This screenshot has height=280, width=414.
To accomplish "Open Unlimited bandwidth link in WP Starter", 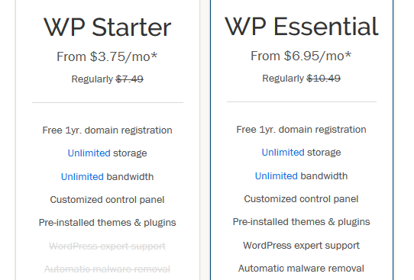I will point(82,177).
